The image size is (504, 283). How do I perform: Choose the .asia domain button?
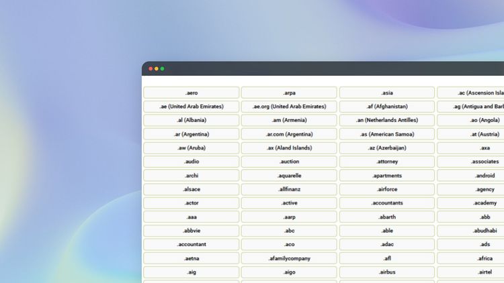pyautogui.click(x=387, y=93)
